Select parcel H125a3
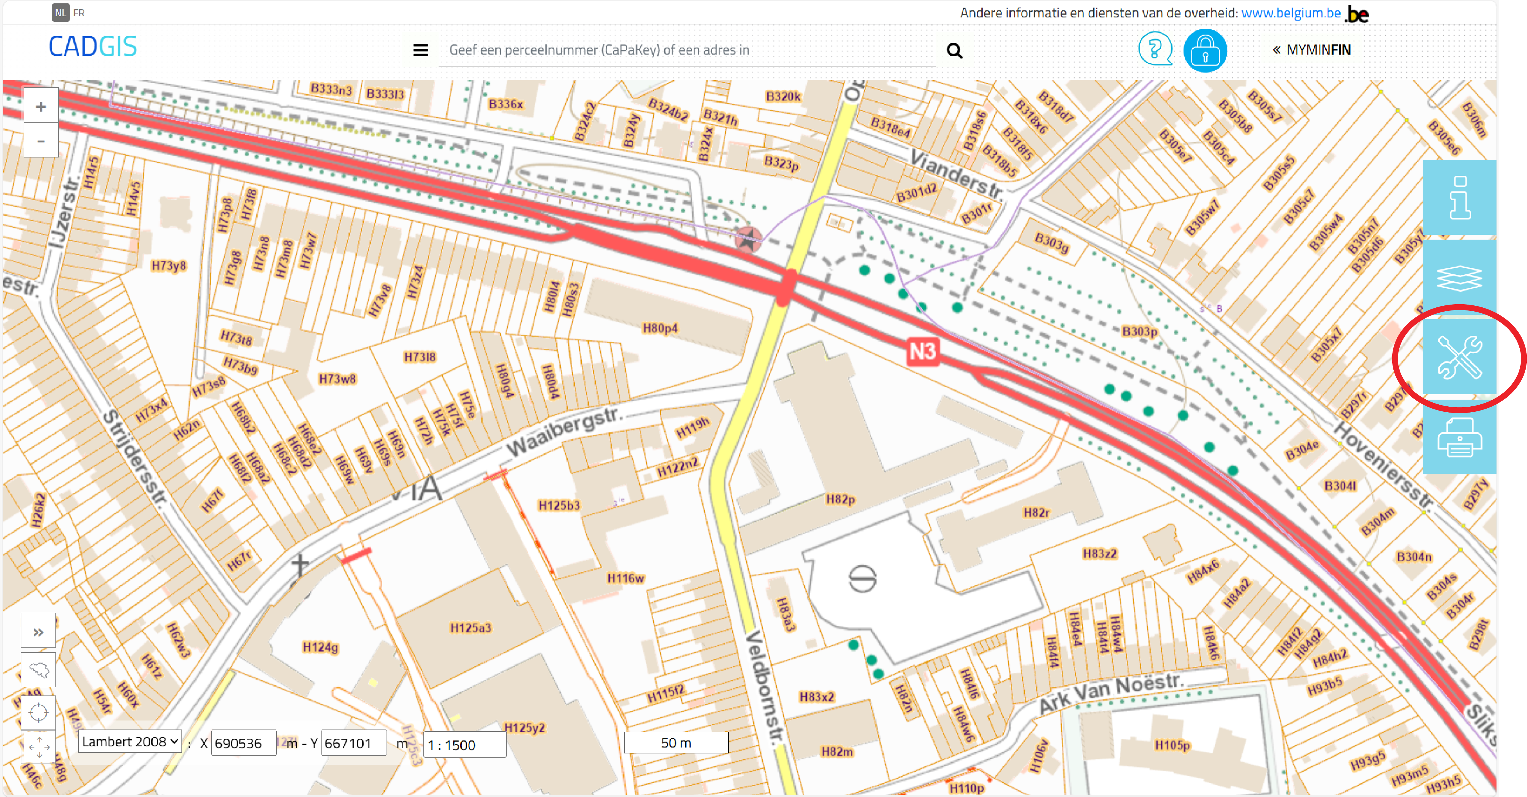1527x797 pixels. [x=471, y=627]
